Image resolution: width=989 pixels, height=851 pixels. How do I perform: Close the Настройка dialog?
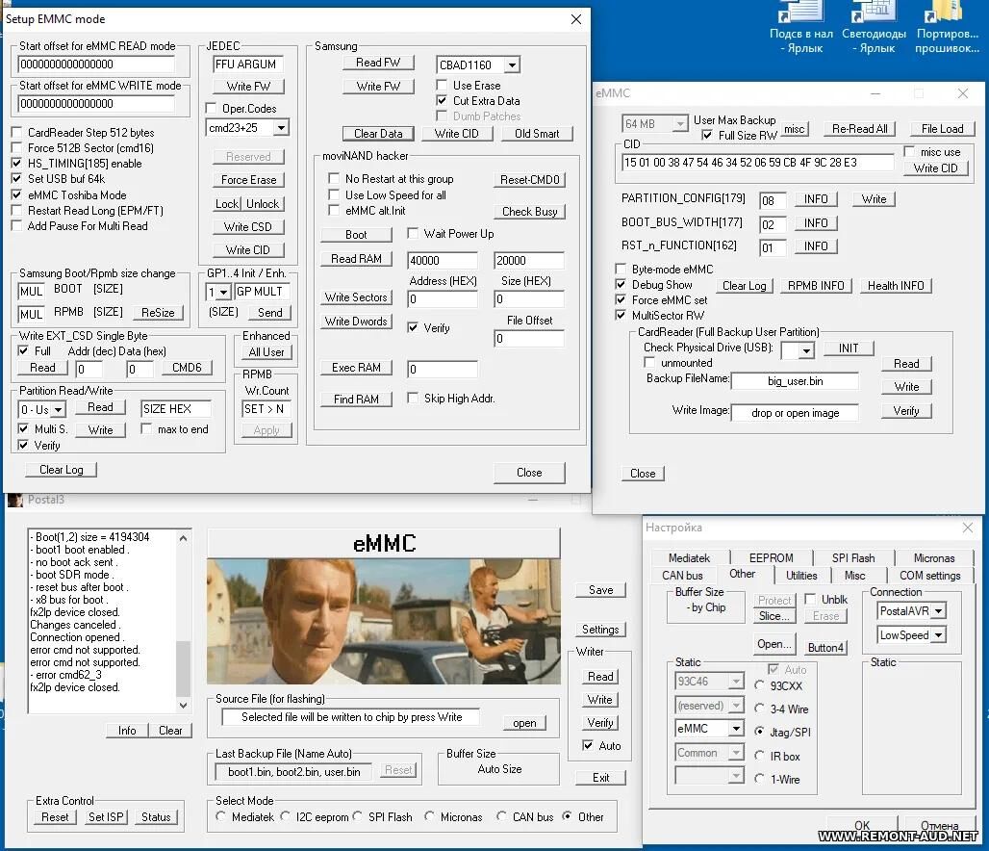click(968, 528)
